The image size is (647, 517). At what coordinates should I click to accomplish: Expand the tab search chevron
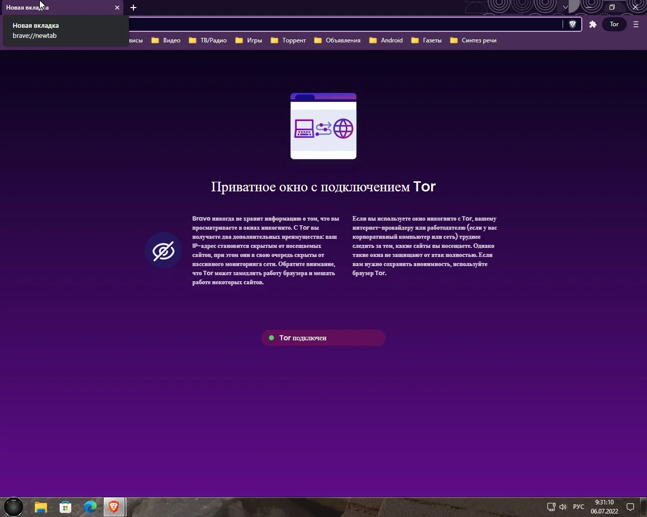pyautogui.click(x=565, y=8)
